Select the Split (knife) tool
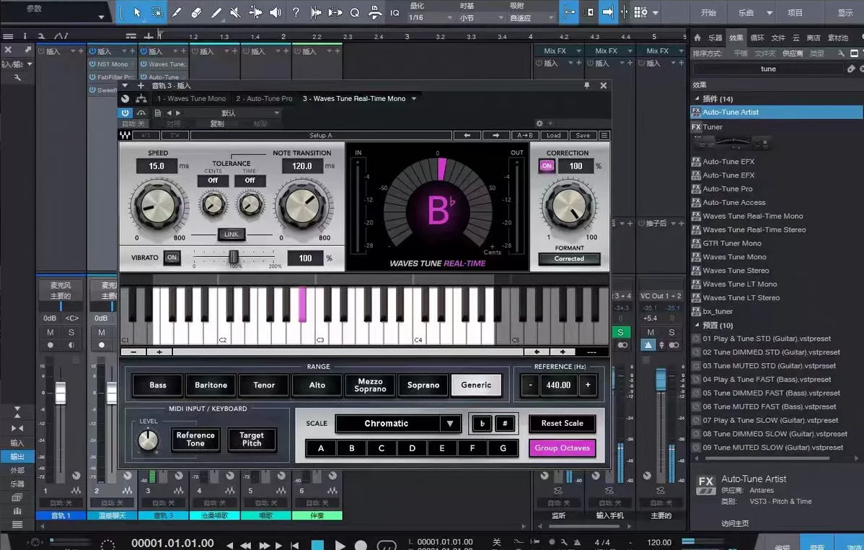864x550 pixels. [x=176, y=12]
